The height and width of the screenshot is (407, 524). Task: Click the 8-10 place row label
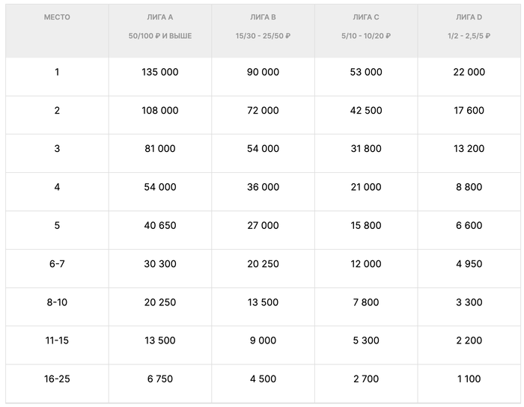[x=57, y=302]
